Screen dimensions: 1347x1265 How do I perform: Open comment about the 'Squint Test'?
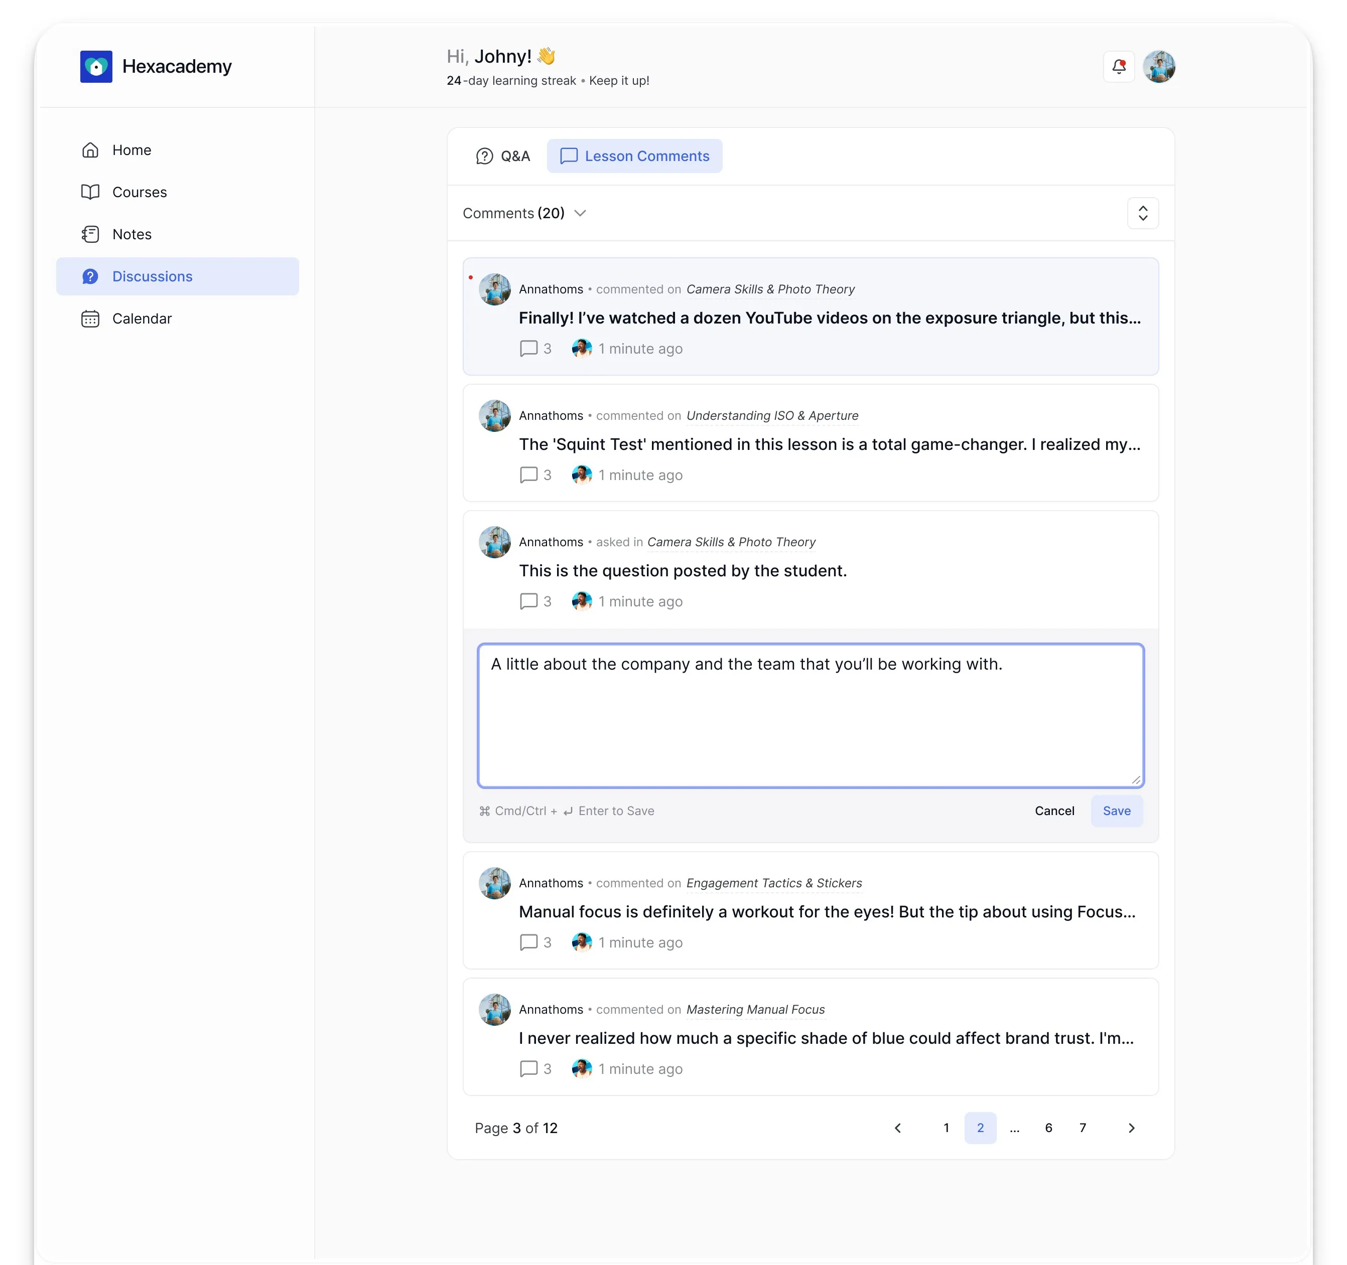[830, 444]
